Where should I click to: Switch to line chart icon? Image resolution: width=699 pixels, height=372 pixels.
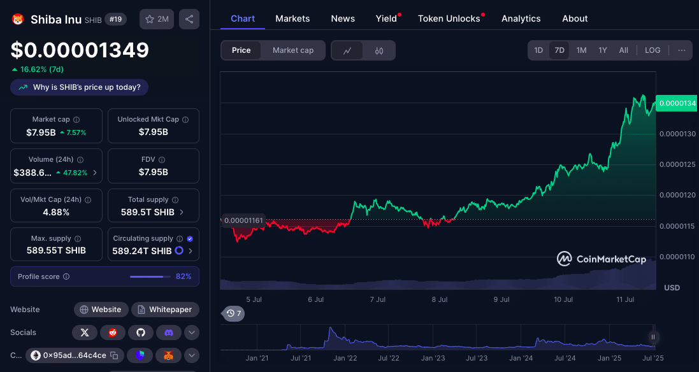click(x=347, y=50)
